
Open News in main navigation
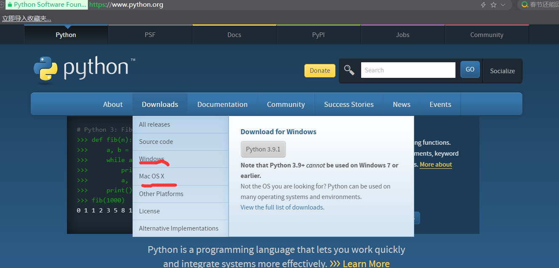click(402, 104)
